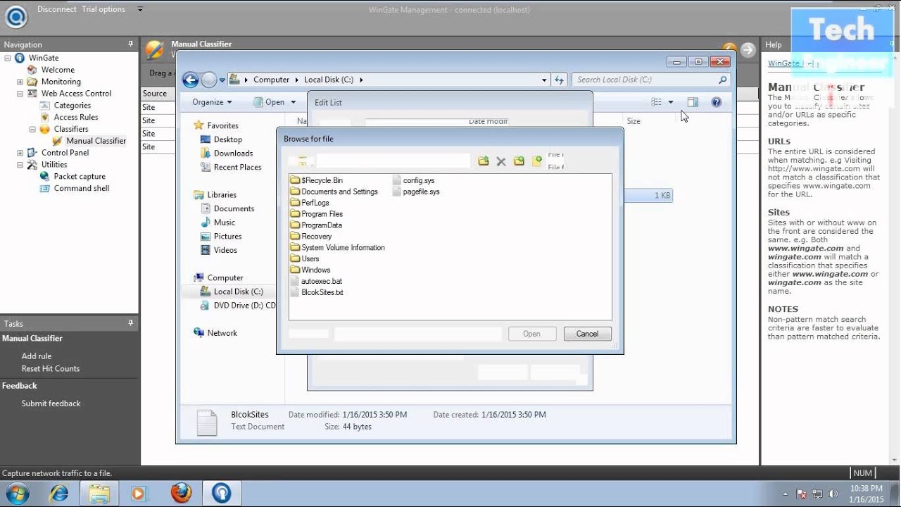Expand the address bar history dropdown

pos(544,80)
